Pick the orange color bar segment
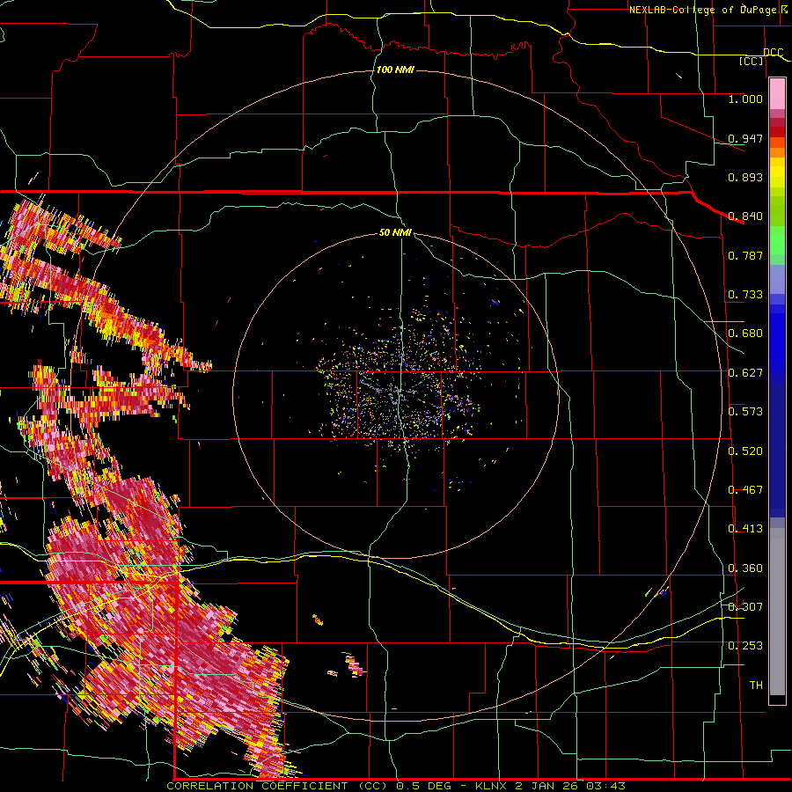This screenshot has height=792, width=792. 777,152
